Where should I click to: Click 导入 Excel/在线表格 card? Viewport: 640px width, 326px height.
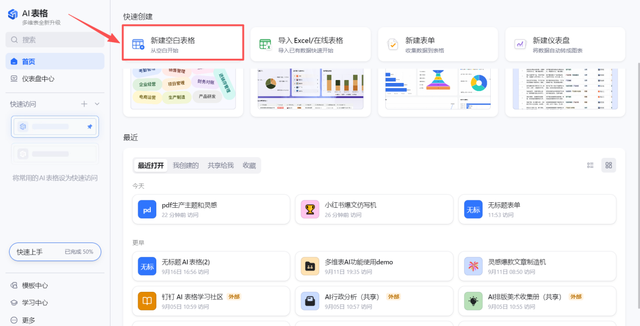pyautogui.click(x=310, y=44)
